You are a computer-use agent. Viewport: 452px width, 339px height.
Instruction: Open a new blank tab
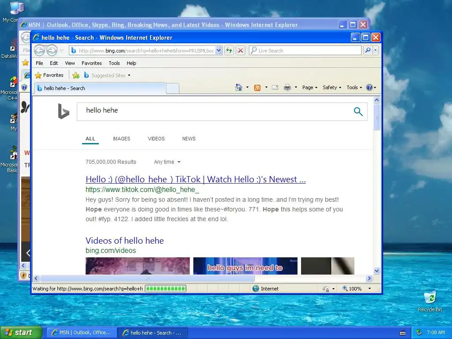(x=173, y=88)
